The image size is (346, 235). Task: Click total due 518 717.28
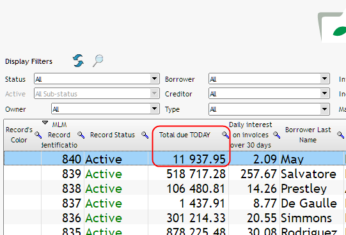(x=196, y=174)
